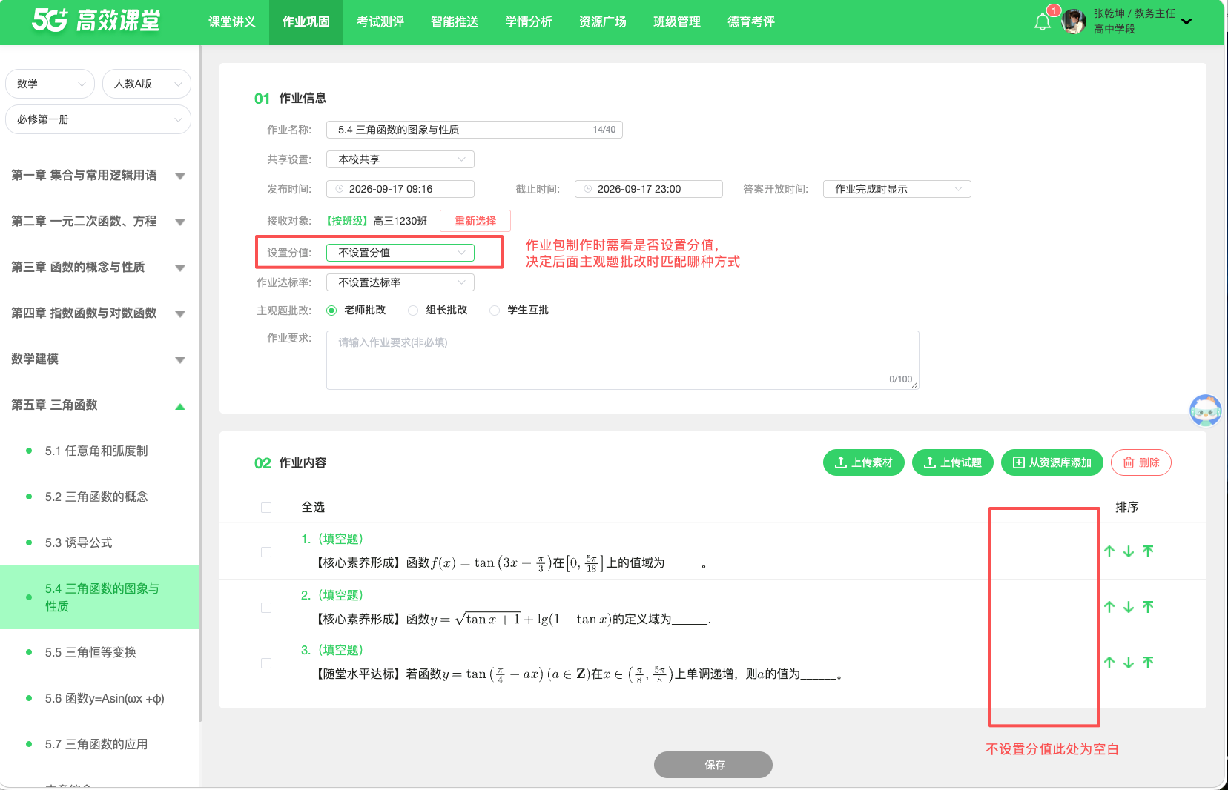The width and height of the screenshot is (1228, 790).
Task: Move question 1 down one position
Action: [x=1129, y=551]
